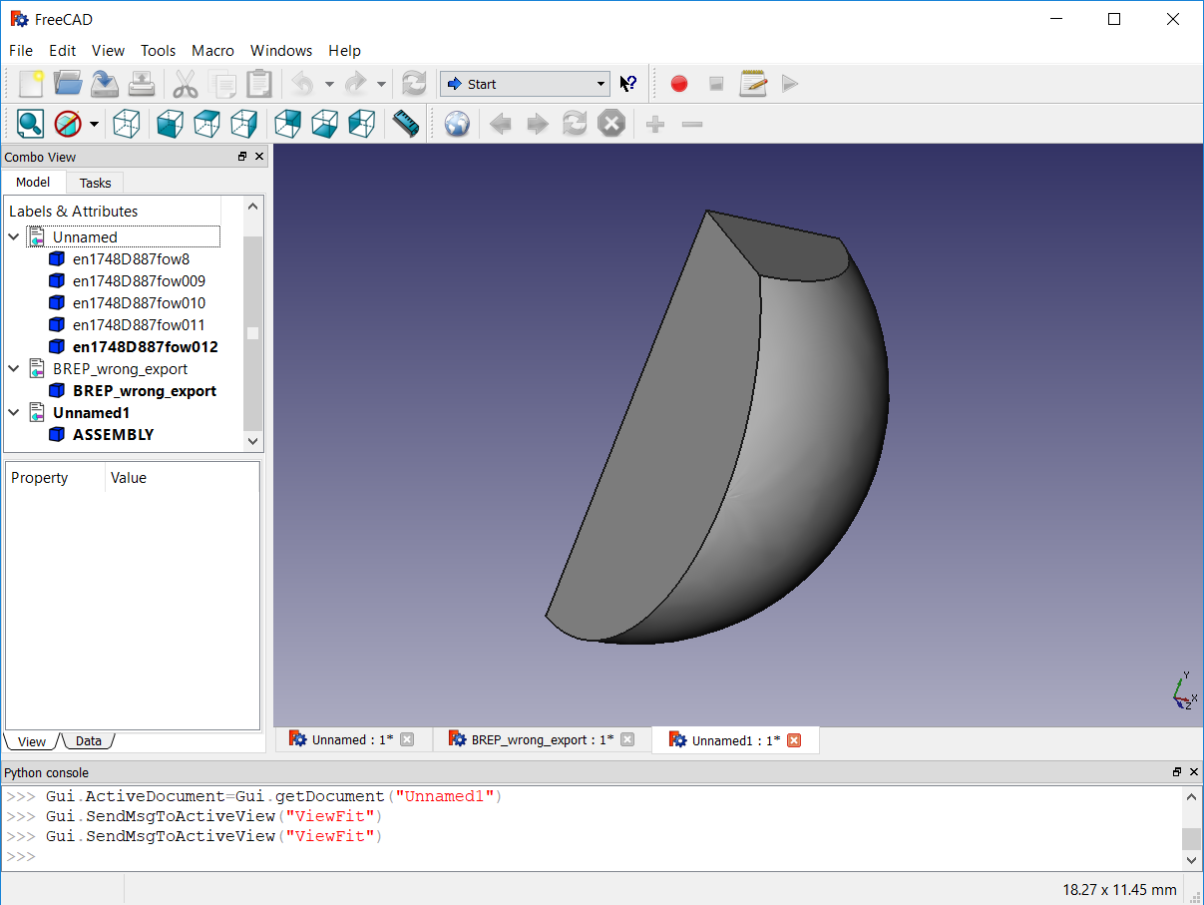Open a file with the folder icon
This screenshot has width=1204, height=905.
point(68,84)
